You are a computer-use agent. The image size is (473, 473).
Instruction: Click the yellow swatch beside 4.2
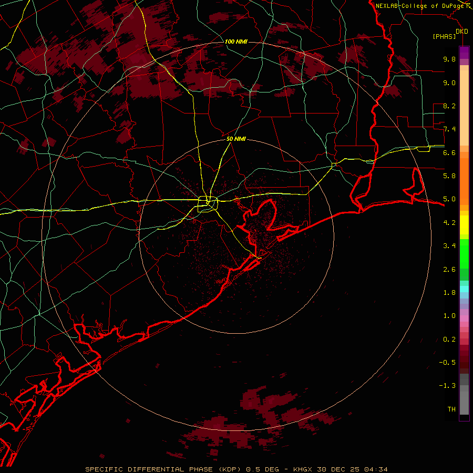464,225
